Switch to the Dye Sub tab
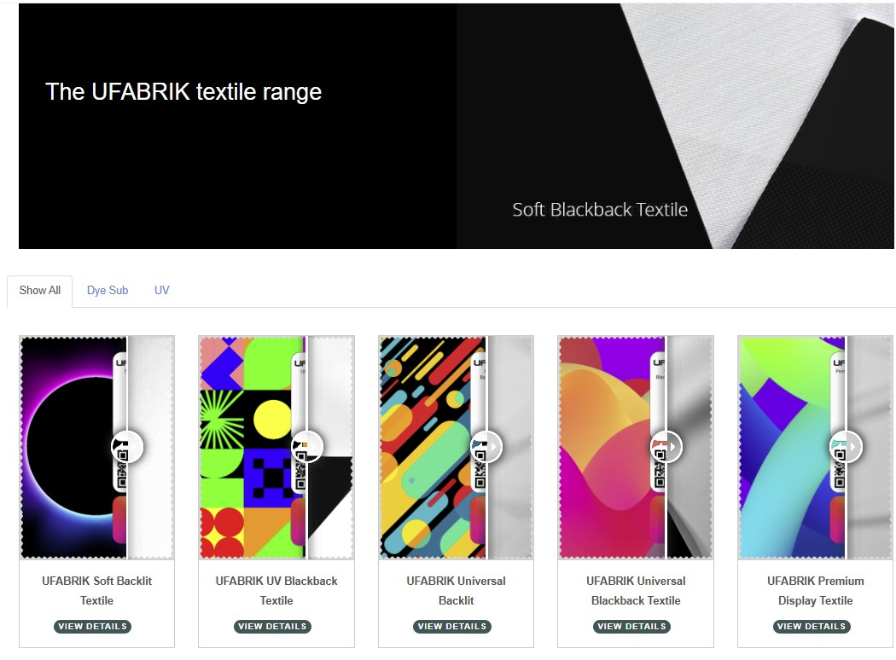 click(x=108, y=290)
